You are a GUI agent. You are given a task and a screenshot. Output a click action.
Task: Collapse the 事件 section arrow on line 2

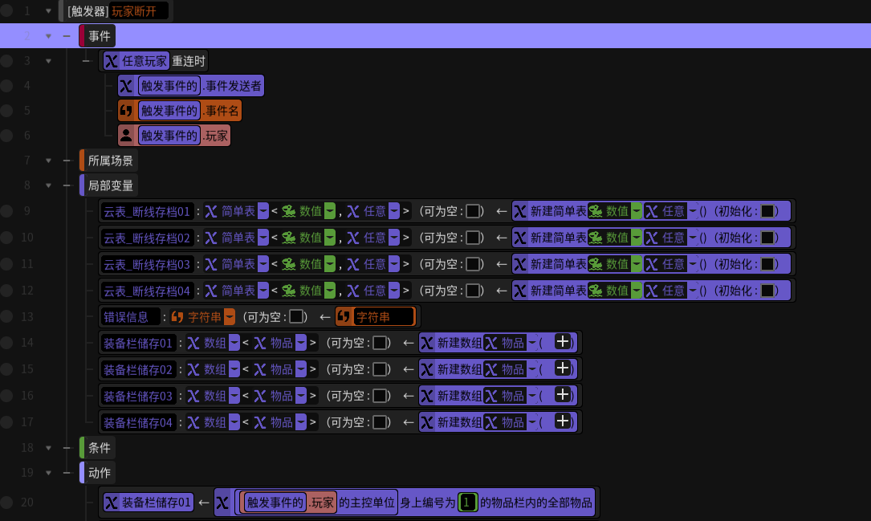point(48,36)
